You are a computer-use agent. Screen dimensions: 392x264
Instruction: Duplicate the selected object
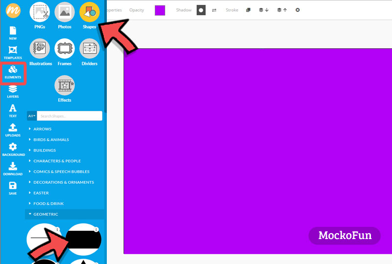tap(248, 10)
